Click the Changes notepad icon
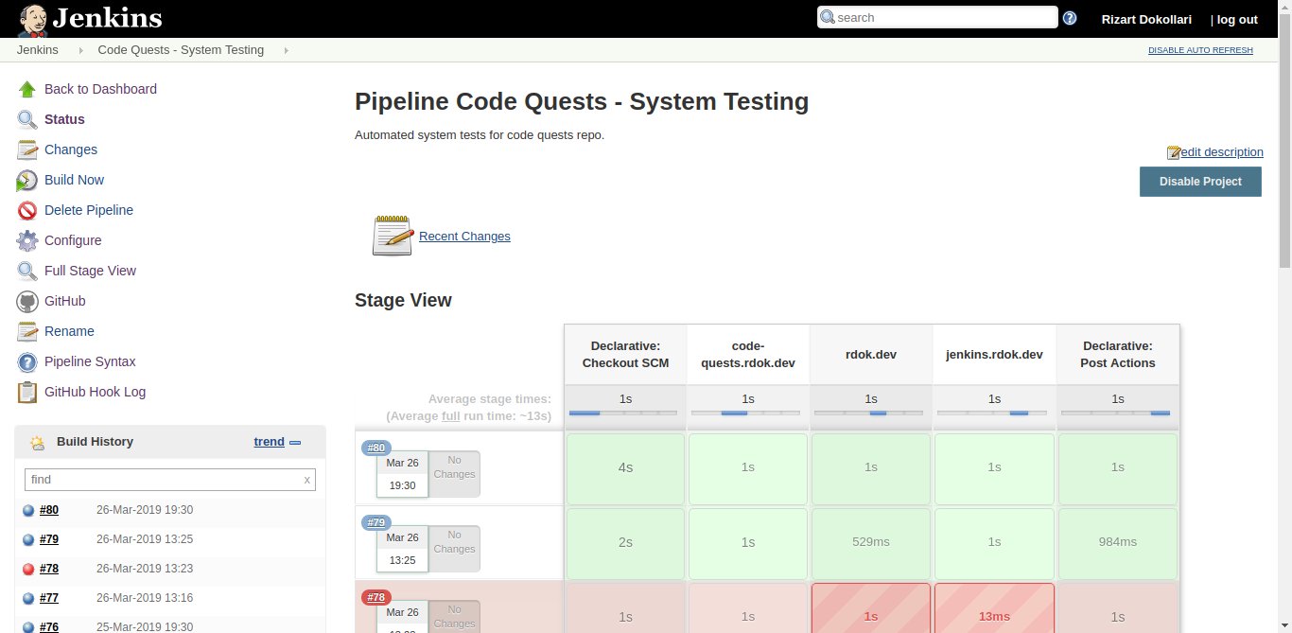Viewport: 1292px width, 633px height. [27, 149]
